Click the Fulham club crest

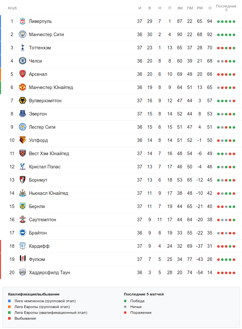pos(22,259)
